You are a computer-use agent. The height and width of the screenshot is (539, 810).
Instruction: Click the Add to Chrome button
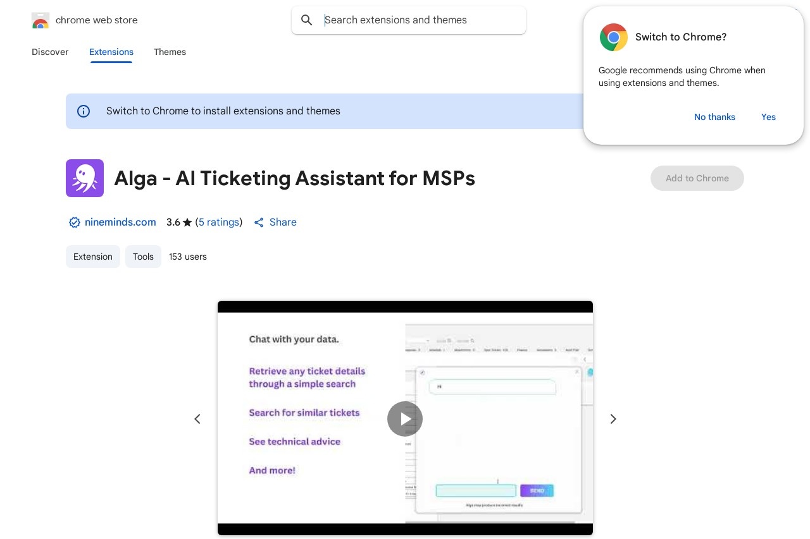[697, 178]
